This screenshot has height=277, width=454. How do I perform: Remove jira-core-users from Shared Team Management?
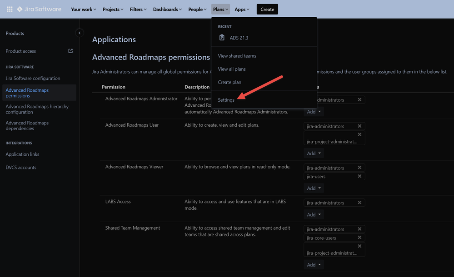coord(359,237)
